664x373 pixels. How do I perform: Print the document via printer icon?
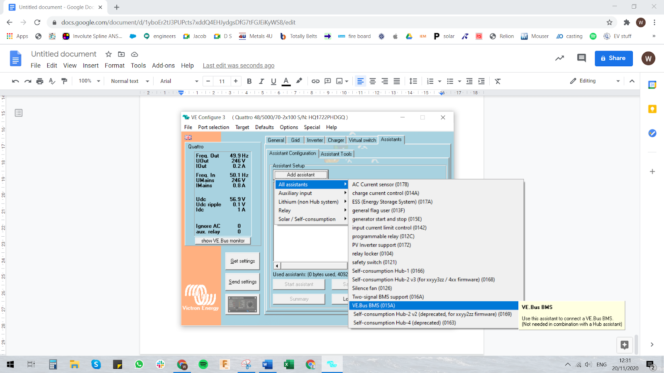[40, 81]
